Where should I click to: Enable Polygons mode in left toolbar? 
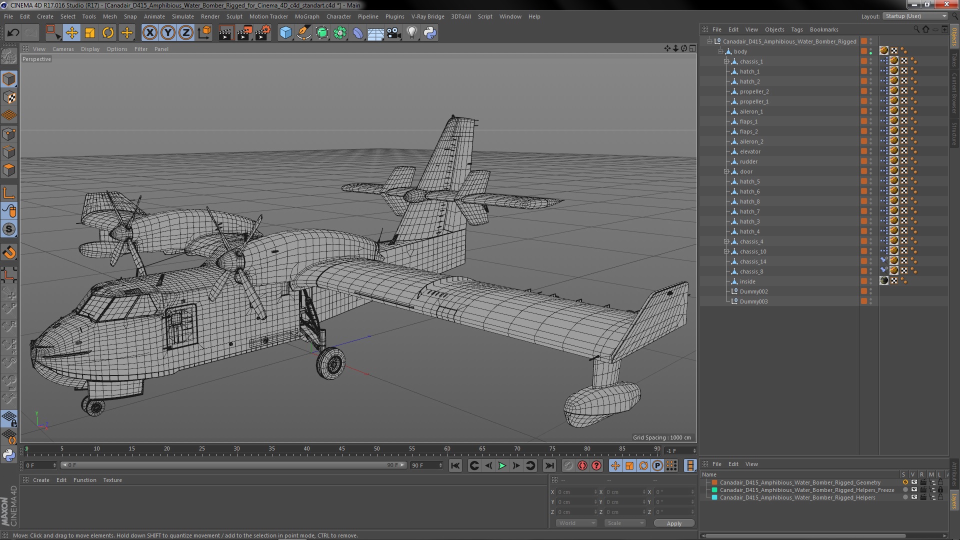[x=9, y=170]
